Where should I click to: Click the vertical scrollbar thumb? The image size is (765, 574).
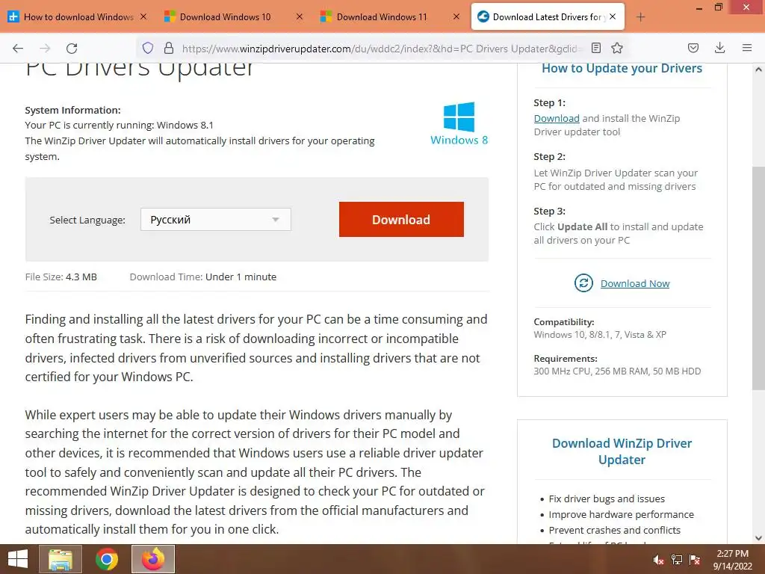click(758, 278)
